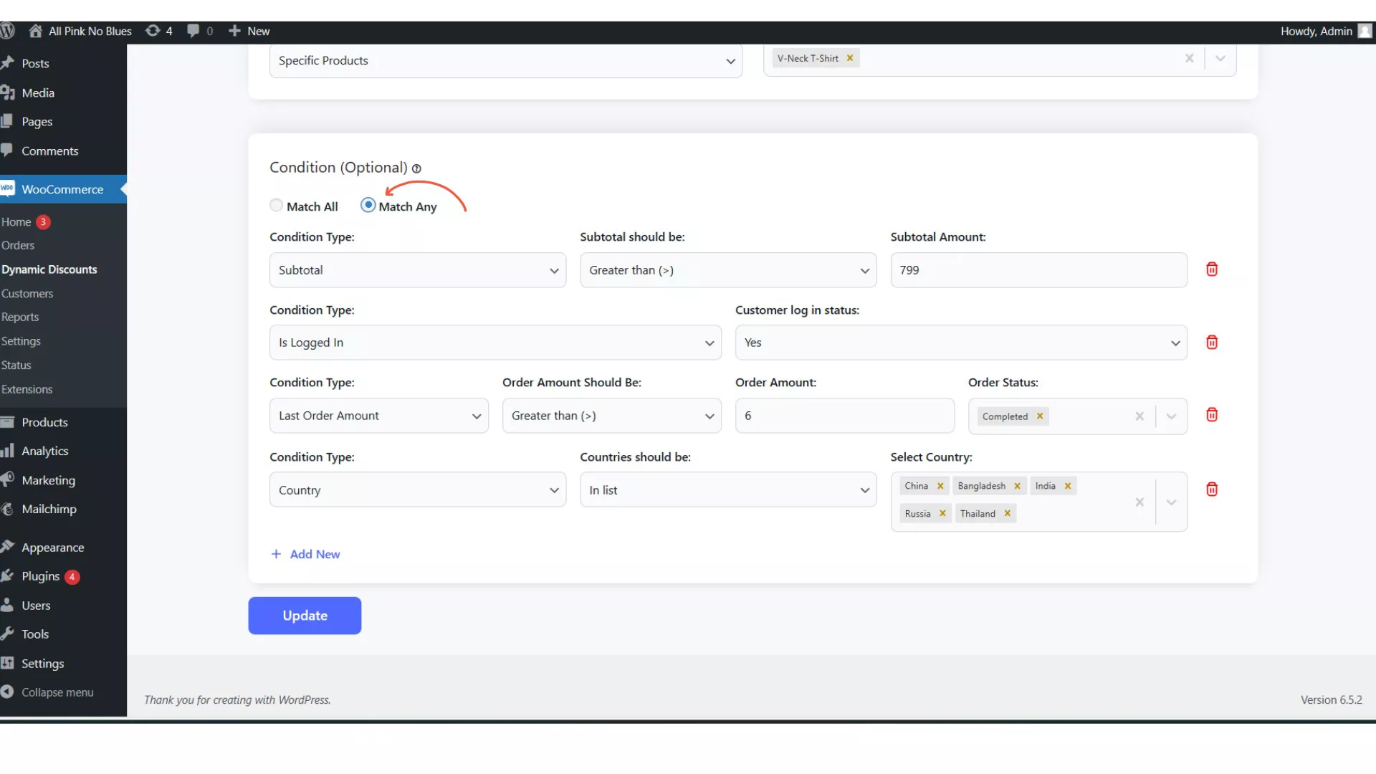Remove India from Select Country list
The image size is (1376, 774).
point(1067,484)
